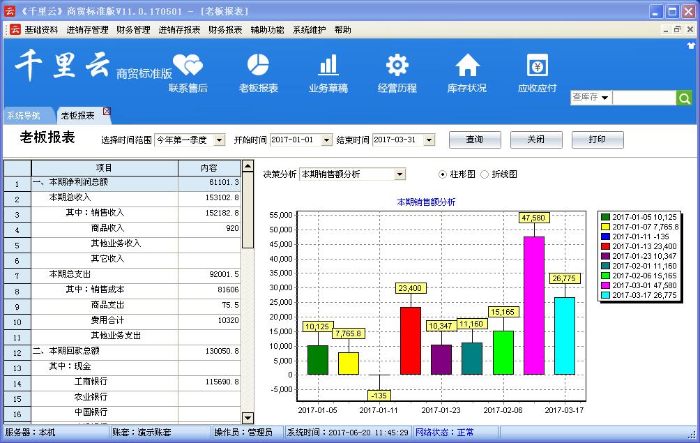The height and width of the screenshot is (443, 700).
Task: Click the 查询 button
Action: (474, 140)
